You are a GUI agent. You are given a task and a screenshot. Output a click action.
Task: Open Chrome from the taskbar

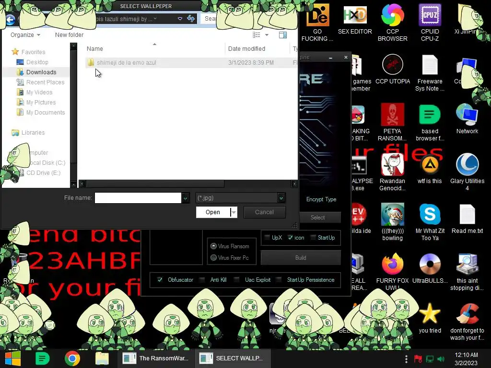tap(72, 358)
